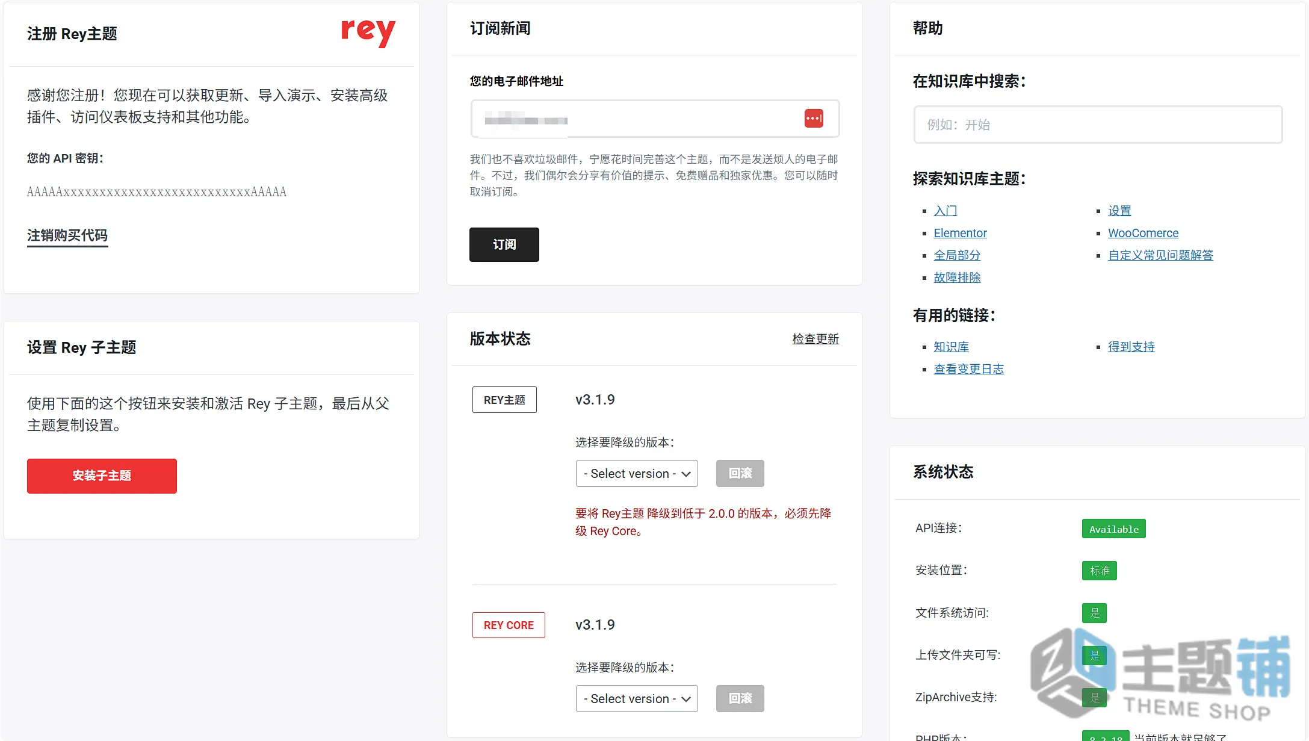
Task: Open the 知识库 useful link
Action: 951,347
